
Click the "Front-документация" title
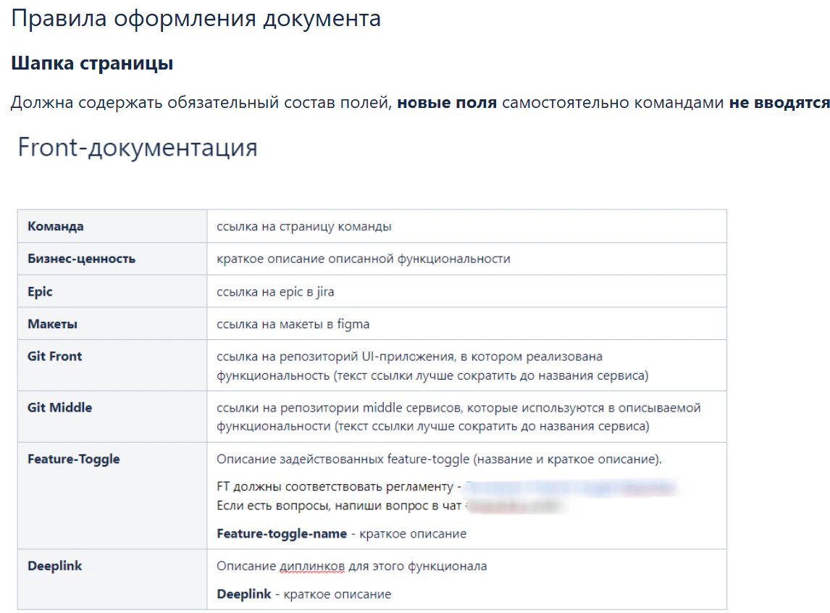coord(138,146)
